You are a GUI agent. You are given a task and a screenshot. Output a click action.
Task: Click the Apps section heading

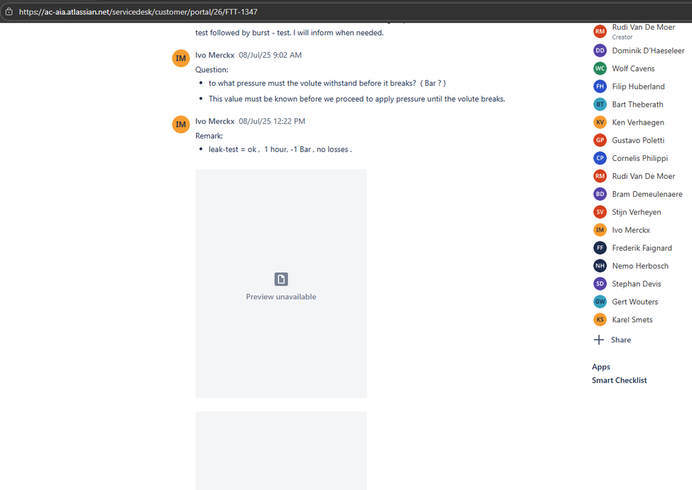[601, 367]
